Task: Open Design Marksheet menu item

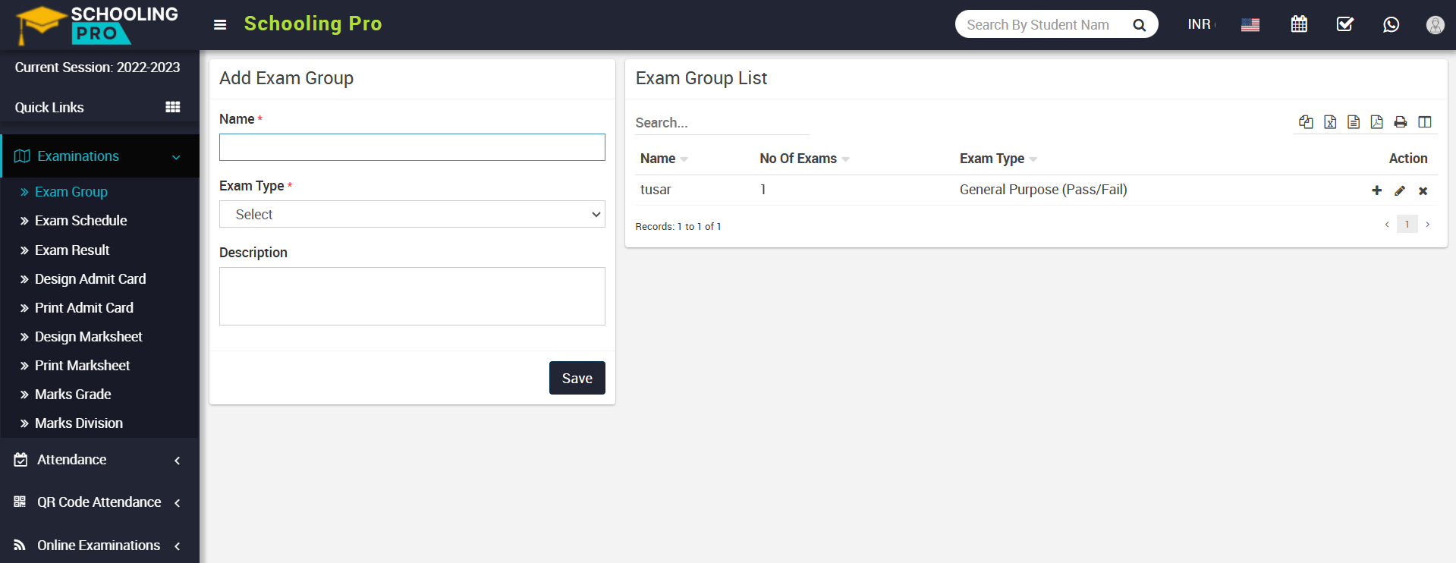Action: coord(89,337)
